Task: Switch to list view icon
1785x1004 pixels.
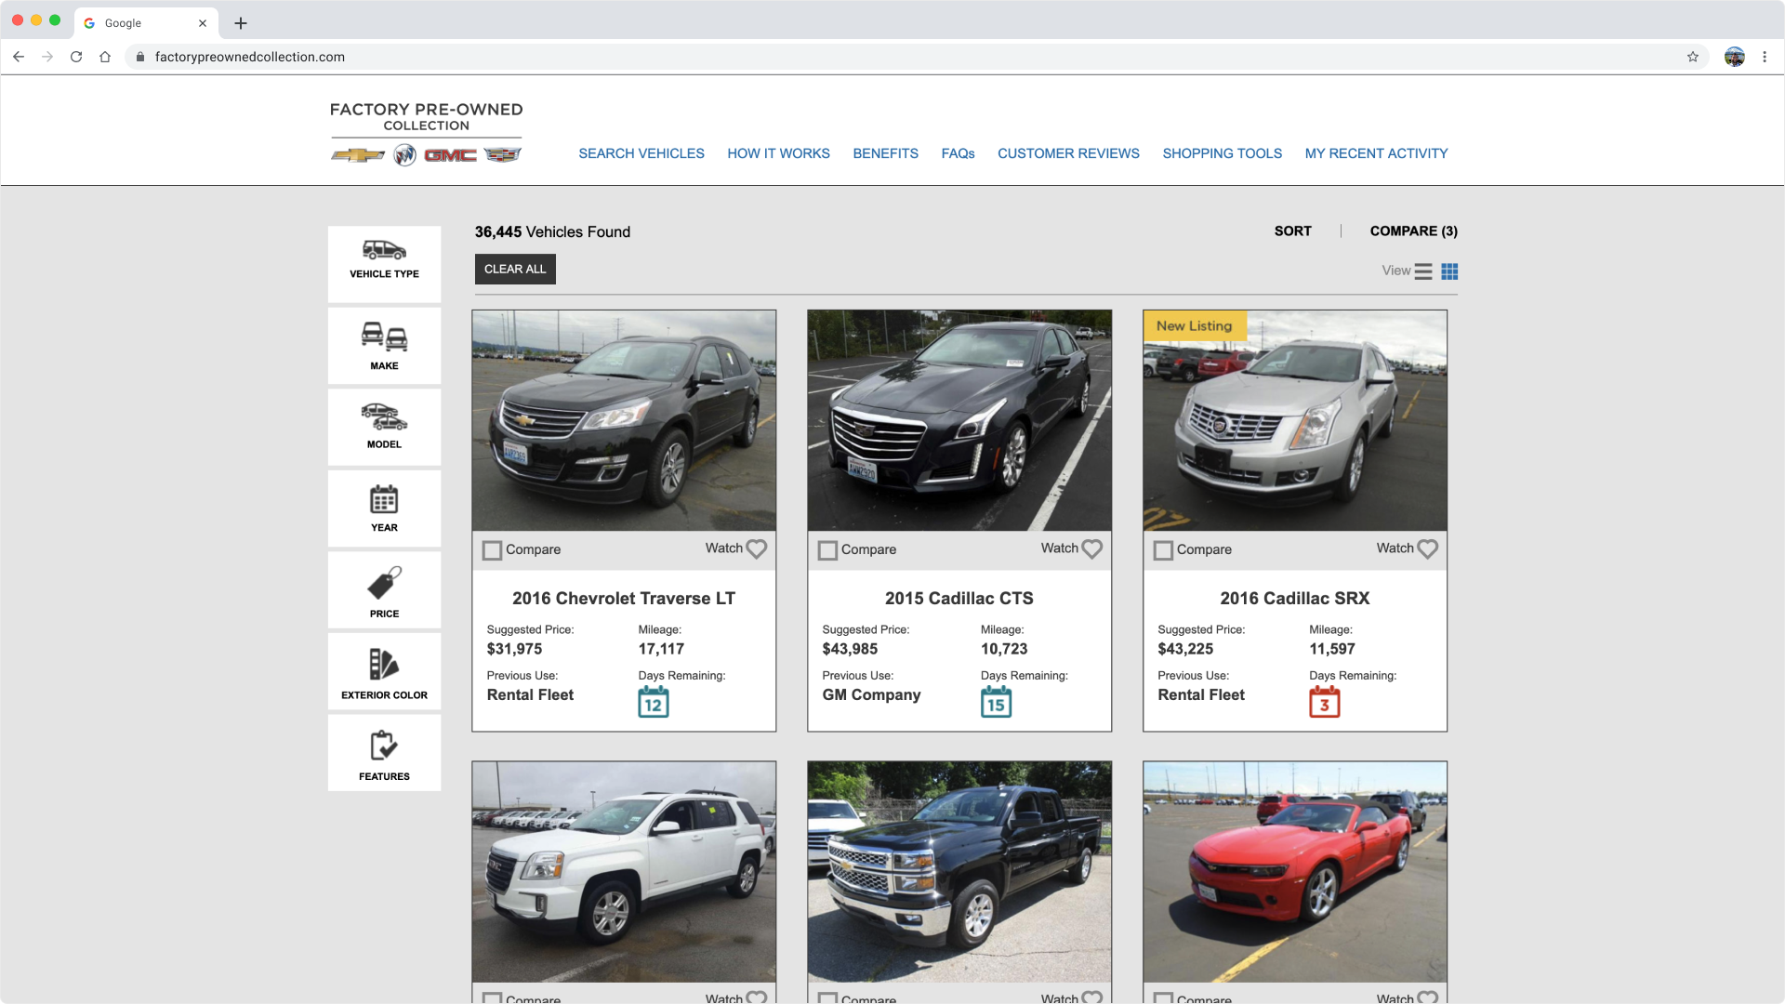Action: (x=1423, y=271)
